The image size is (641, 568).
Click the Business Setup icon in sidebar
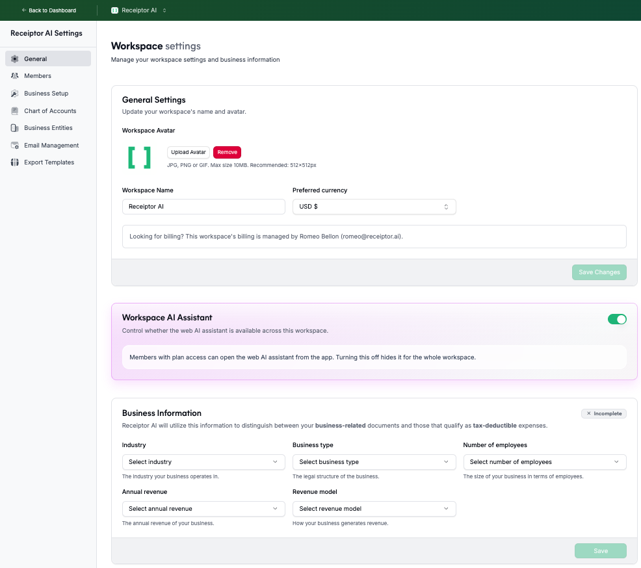[x=15, y=94]
